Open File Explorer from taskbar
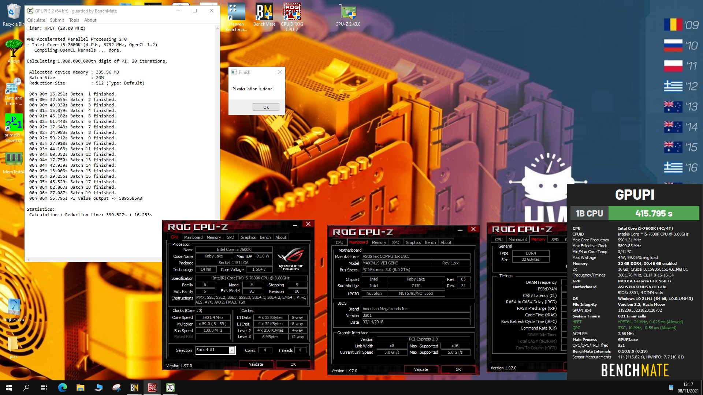The image size is (703, 395). point(80,388)
